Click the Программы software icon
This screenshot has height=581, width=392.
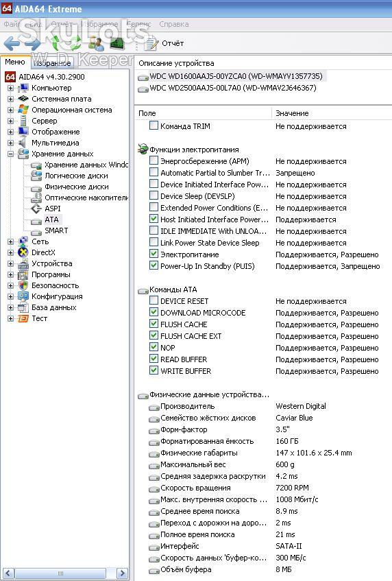tap(23, 274)
